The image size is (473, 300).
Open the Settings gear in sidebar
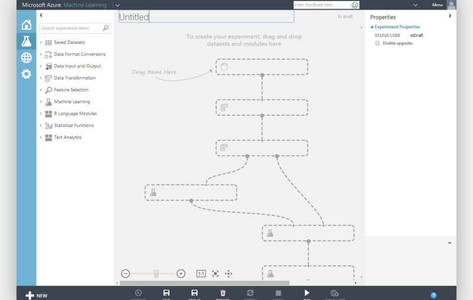[26, 74]
